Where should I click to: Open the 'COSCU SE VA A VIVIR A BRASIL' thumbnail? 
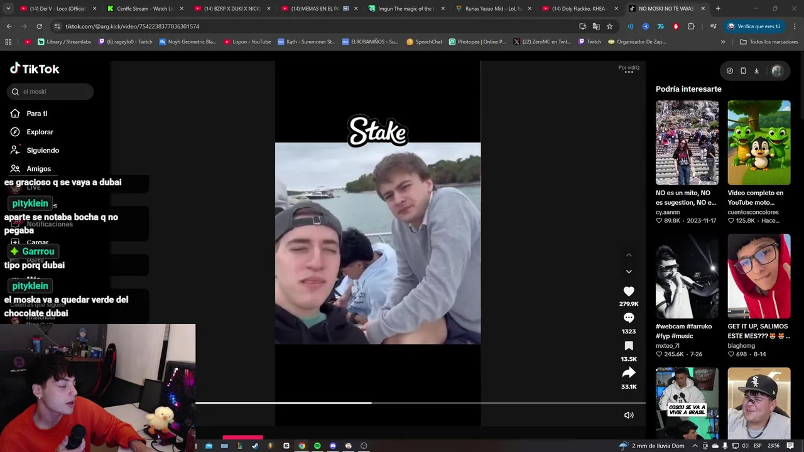tap(687, 403)
